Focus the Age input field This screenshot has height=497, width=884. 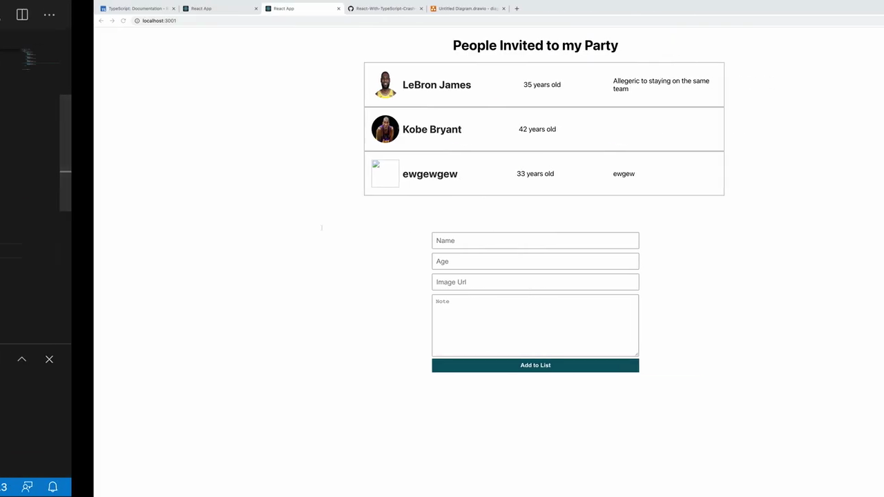(x=535, y=261)
